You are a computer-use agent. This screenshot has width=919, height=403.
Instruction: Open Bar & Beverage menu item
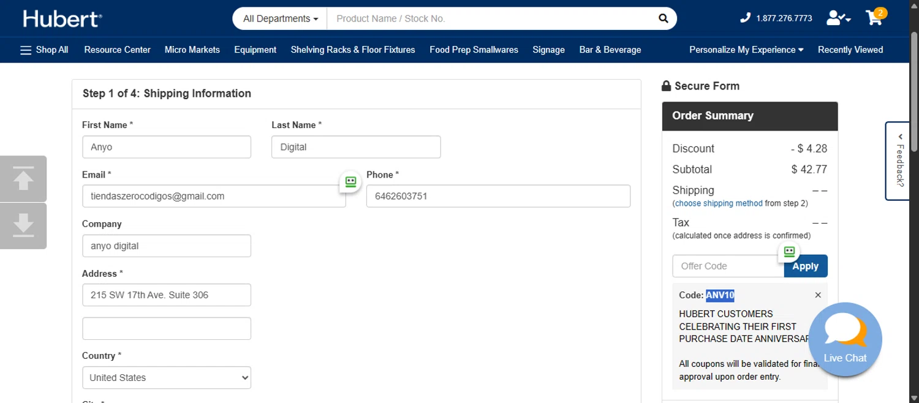(610, 50)
